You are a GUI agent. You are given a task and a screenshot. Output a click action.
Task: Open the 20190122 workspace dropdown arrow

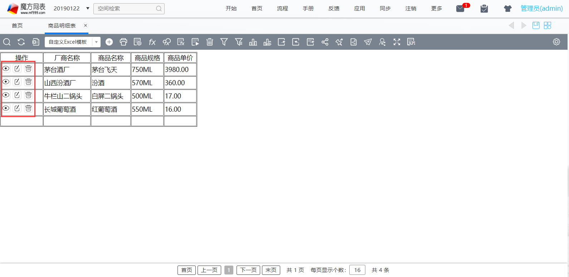pyautogui.click(x=88, y=8)
